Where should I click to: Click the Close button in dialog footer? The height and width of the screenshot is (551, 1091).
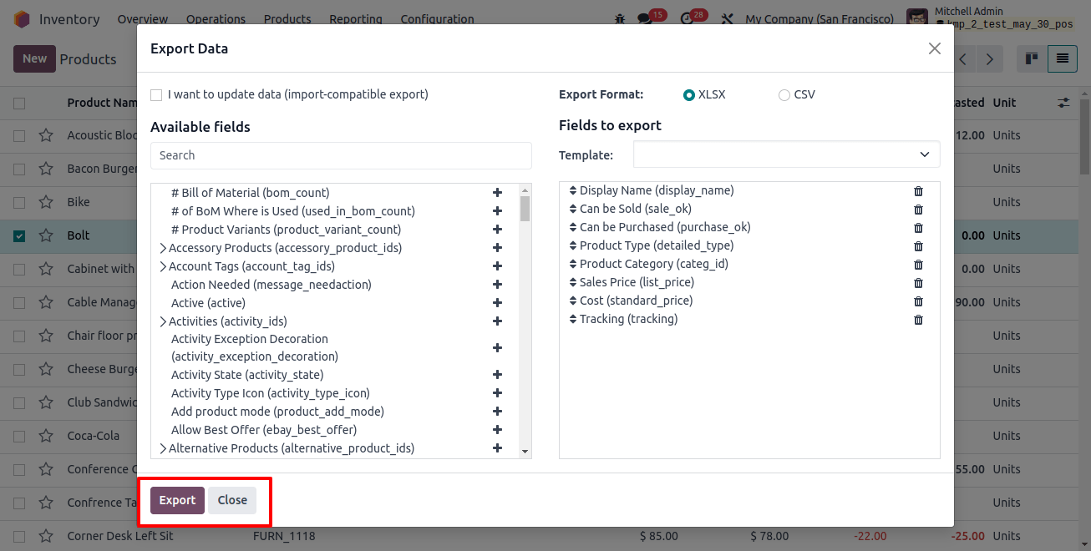pos(232,500)
